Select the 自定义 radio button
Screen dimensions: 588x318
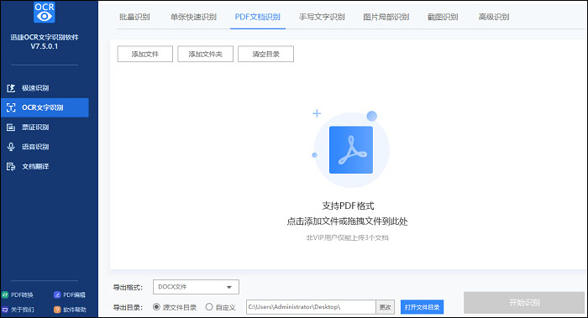pos(209,307)
